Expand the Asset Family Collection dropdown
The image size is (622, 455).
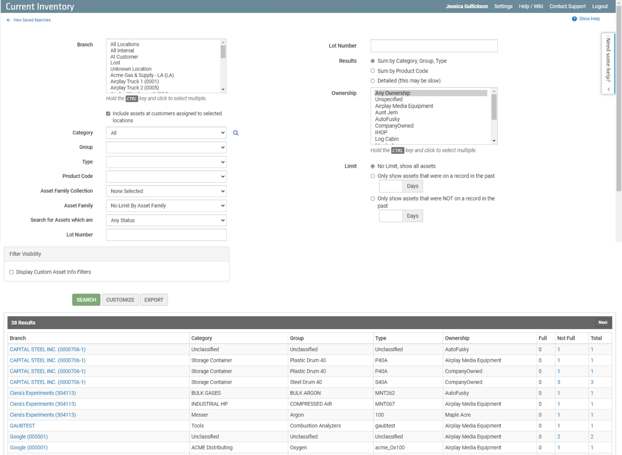pos(166,191)
